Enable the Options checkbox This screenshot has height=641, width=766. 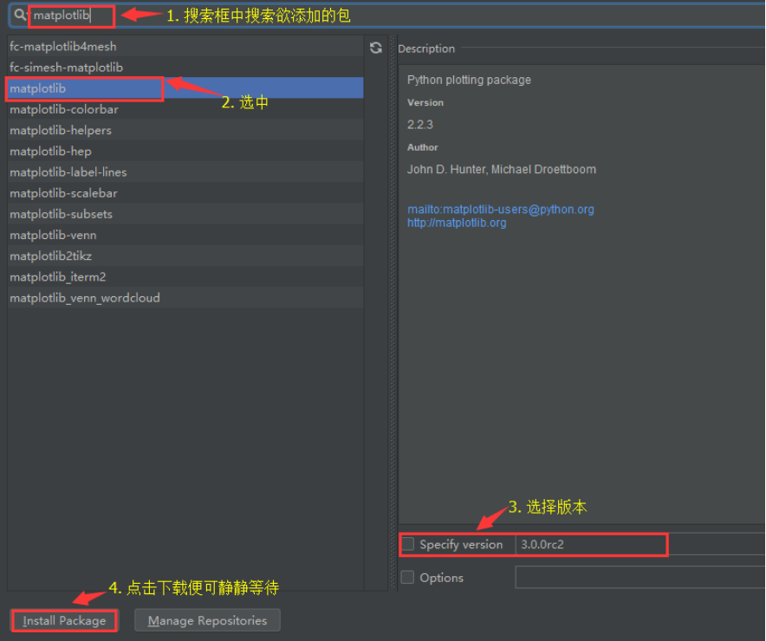[407, 578]
